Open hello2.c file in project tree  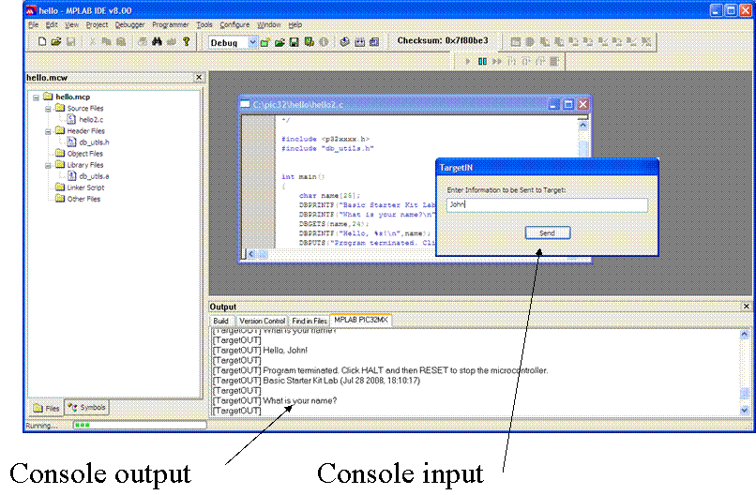(x=91, y=120)
